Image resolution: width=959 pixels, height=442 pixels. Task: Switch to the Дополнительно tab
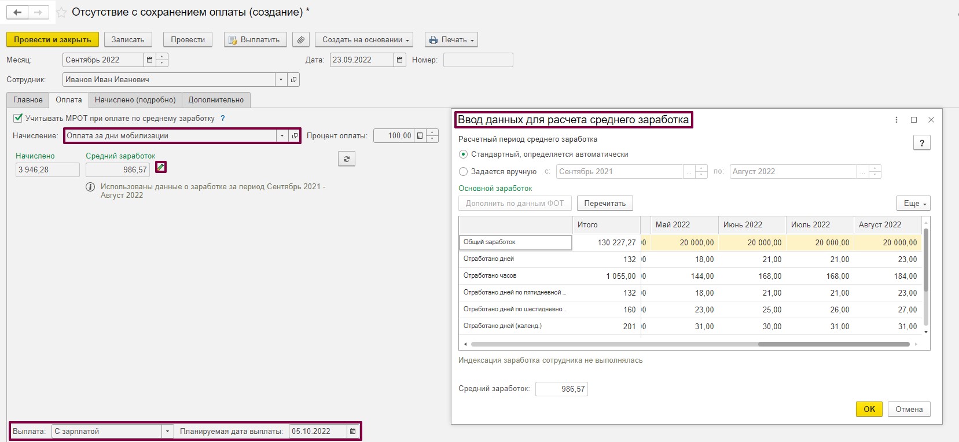(x=216, y=100)
